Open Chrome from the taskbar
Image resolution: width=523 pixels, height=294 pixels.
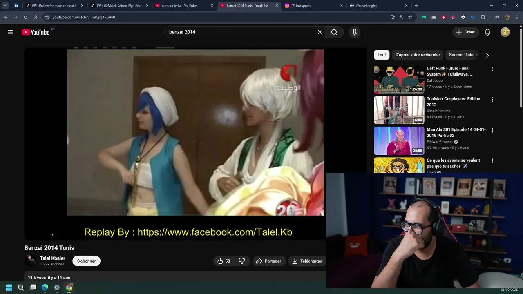pos(69,287)
